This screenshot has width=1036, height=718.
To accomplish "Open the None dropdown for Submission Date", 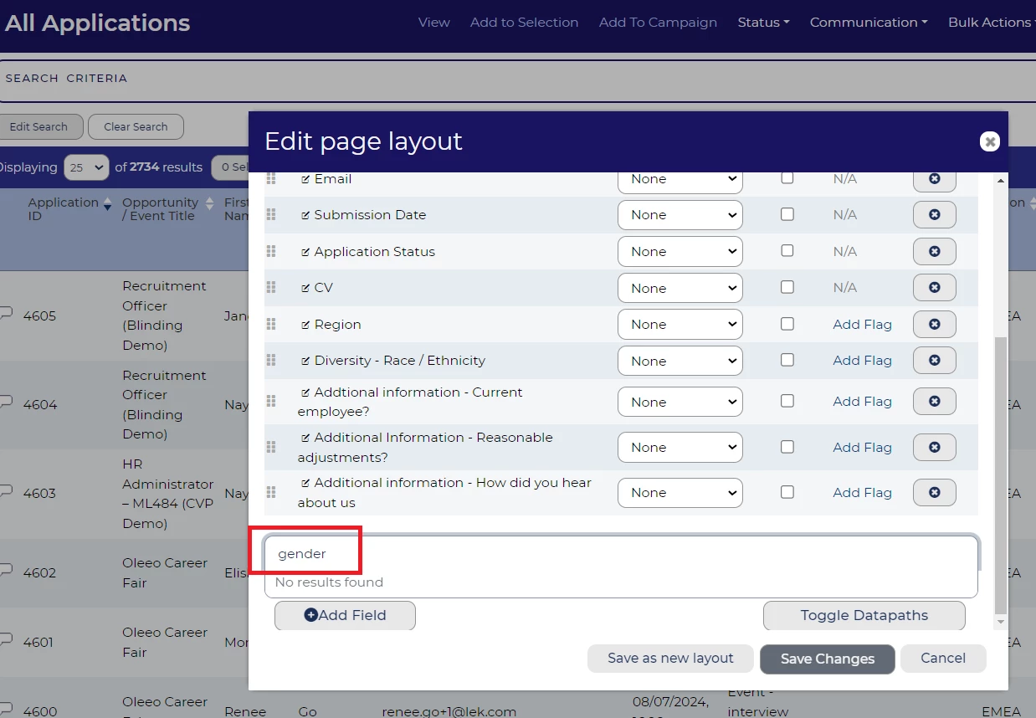I will pyautogui.click(x=680, y=215).
